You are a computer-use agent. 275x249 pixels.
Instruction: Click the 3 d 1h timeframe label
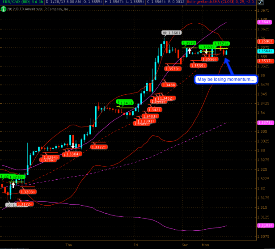[36, 2]
